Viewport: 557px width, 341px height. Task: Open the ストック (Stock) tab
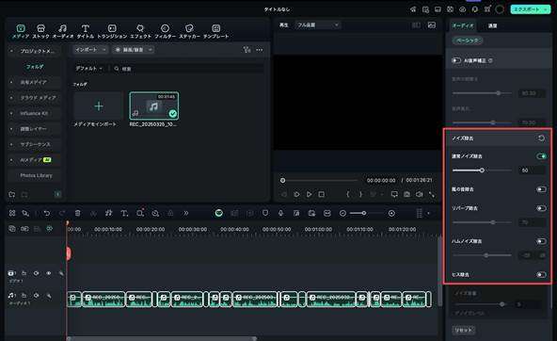tap(40, 31)
